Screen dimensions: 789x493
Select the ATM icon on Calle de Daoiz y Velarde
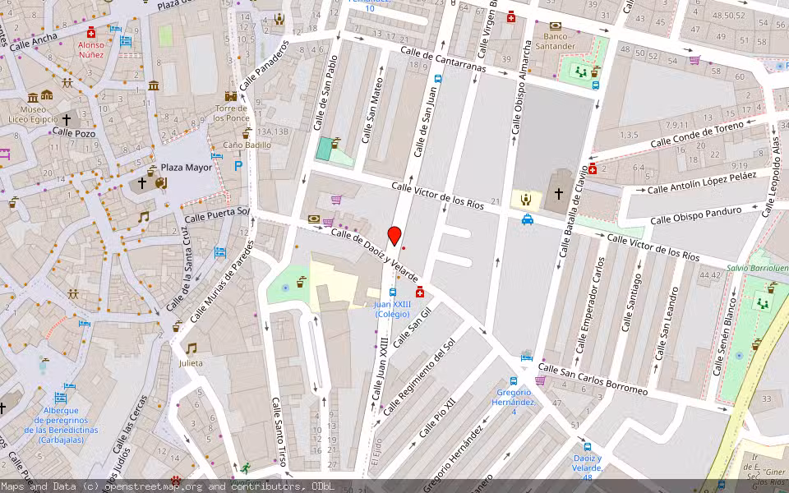coord(314,219)
